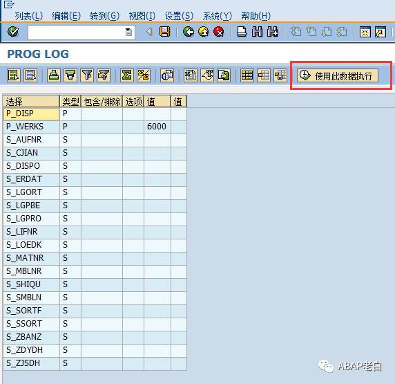
Task: Click the Save Layout icon
Action: 280,75
